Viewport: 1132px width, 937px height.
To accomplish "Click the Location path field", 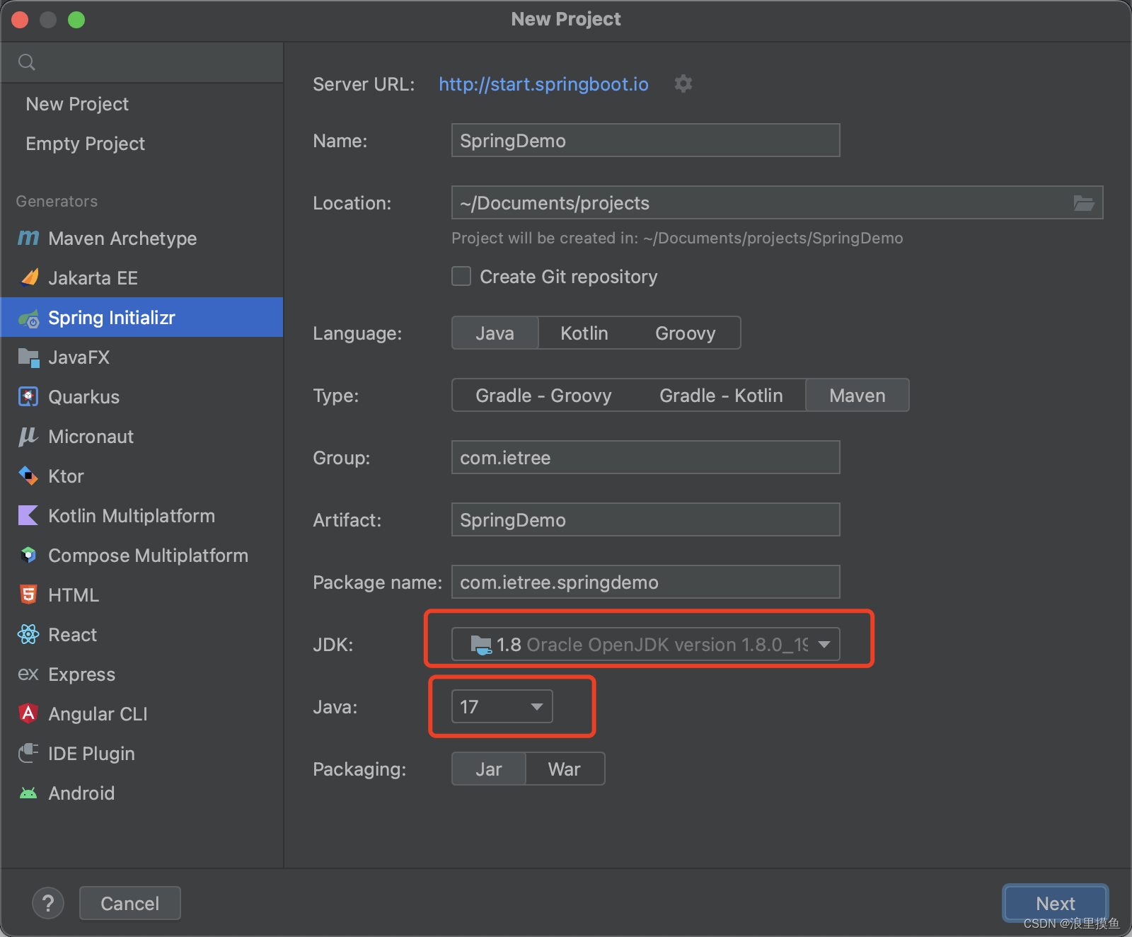I will pyautogui.click(x=777, y=202).
